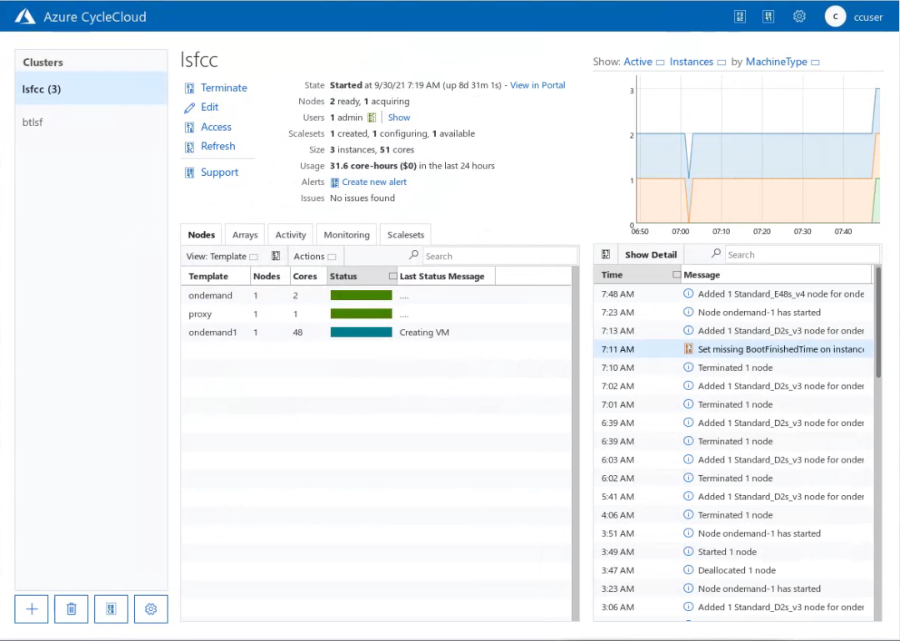Image resolution: width=900 pixels, height=641 pixels.
Task: Click the alert icon beside Create new alert
Action: coord(335,182)
